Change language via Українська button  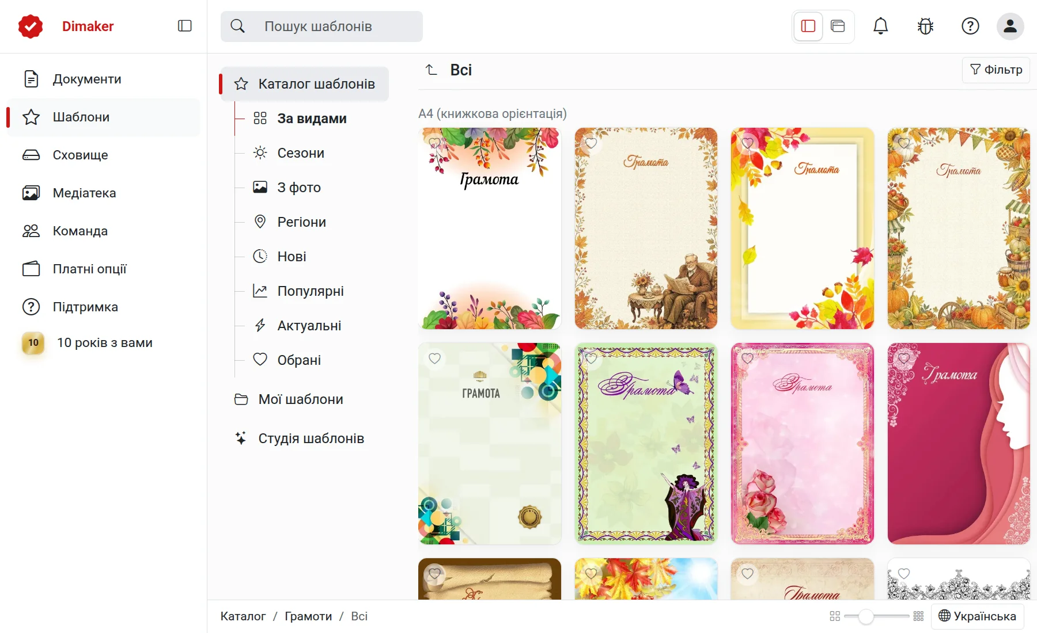978,616
